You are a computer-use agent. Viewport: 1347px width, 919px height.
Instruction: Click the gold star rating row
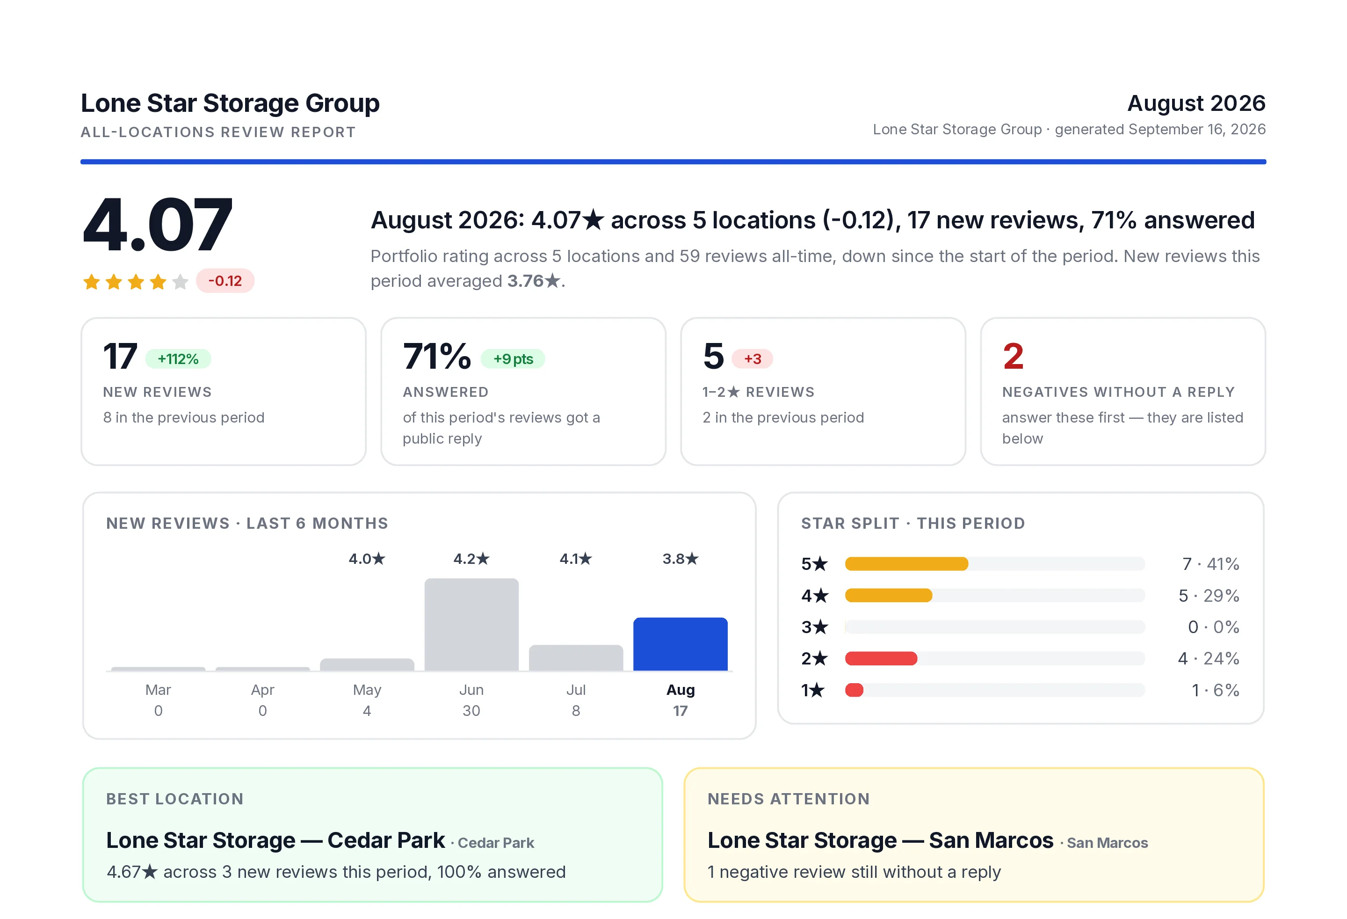[136, 282]
